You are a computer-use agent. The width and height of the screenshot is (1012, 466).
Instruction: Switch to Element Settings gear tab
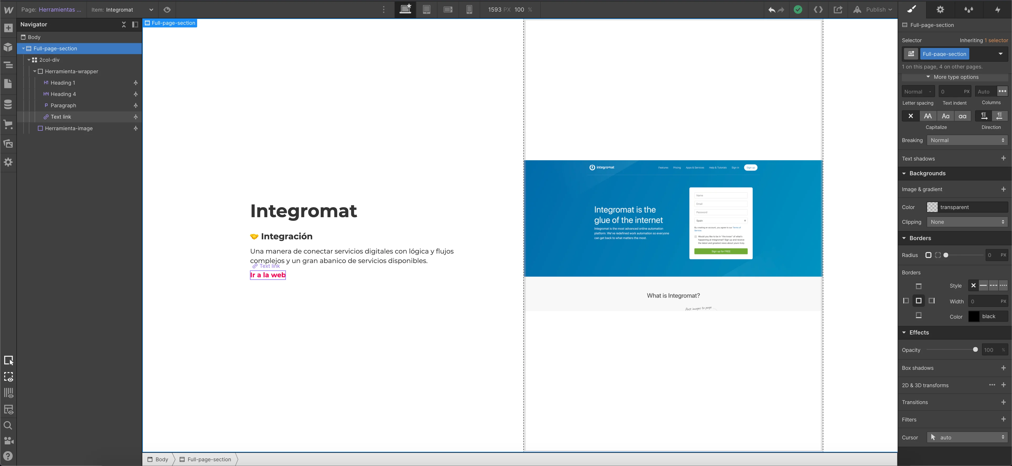(x=940, y=10)
